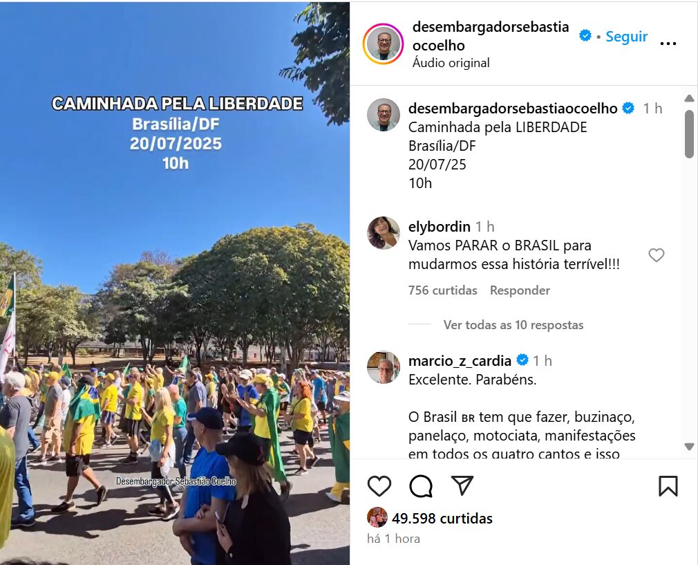
Task: Share the post with the paper plane icon
Action: coord(462,485)
